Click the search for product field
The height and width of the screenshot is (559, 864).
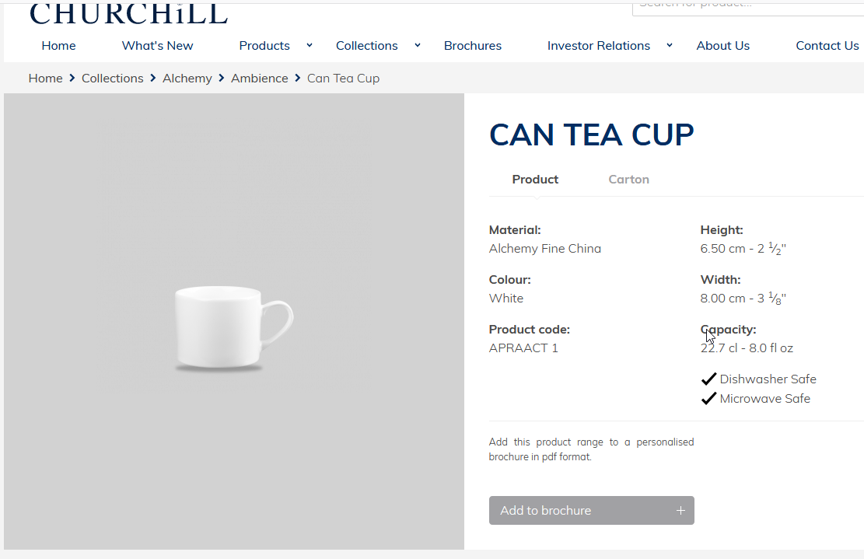coord(748,8)
